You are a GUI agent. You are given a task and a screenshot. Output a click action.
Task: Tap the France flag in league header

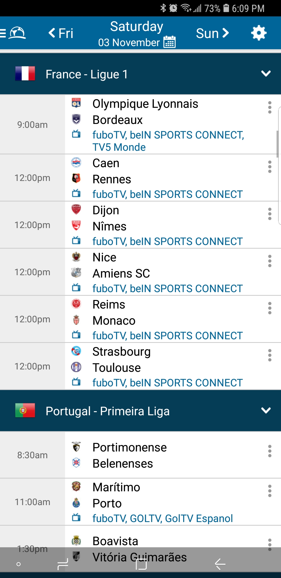coord(25,74)
